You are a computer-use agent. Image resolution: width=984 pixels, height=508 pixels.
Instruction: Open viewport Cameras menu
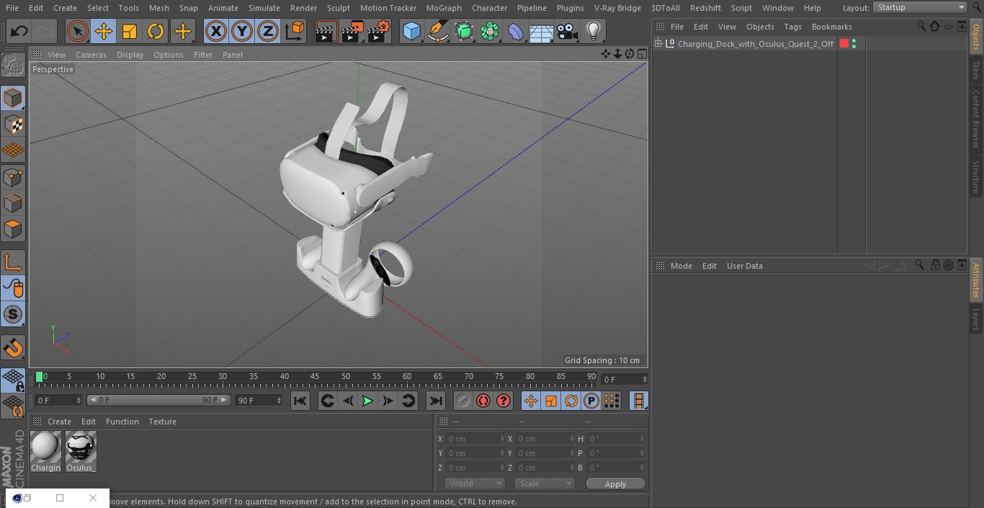coord(91,55)
